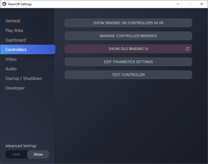Click Show Old Binding UI button
Image resolution: width=208 pixels, height=164 pixels.
click(128, 49)
